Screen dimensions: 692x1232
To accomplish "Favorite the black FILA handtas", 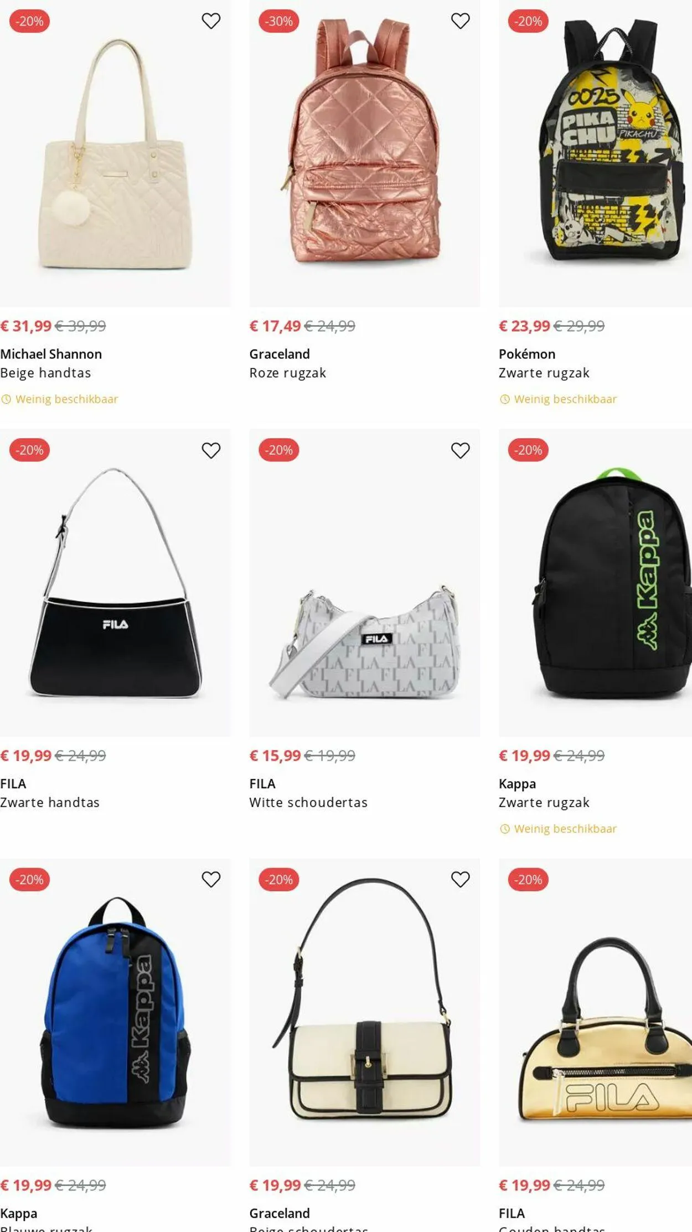I will (x=211, y=450).
